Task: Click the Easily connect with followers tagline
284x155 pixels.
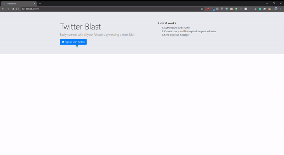Action: pos(97,35)
